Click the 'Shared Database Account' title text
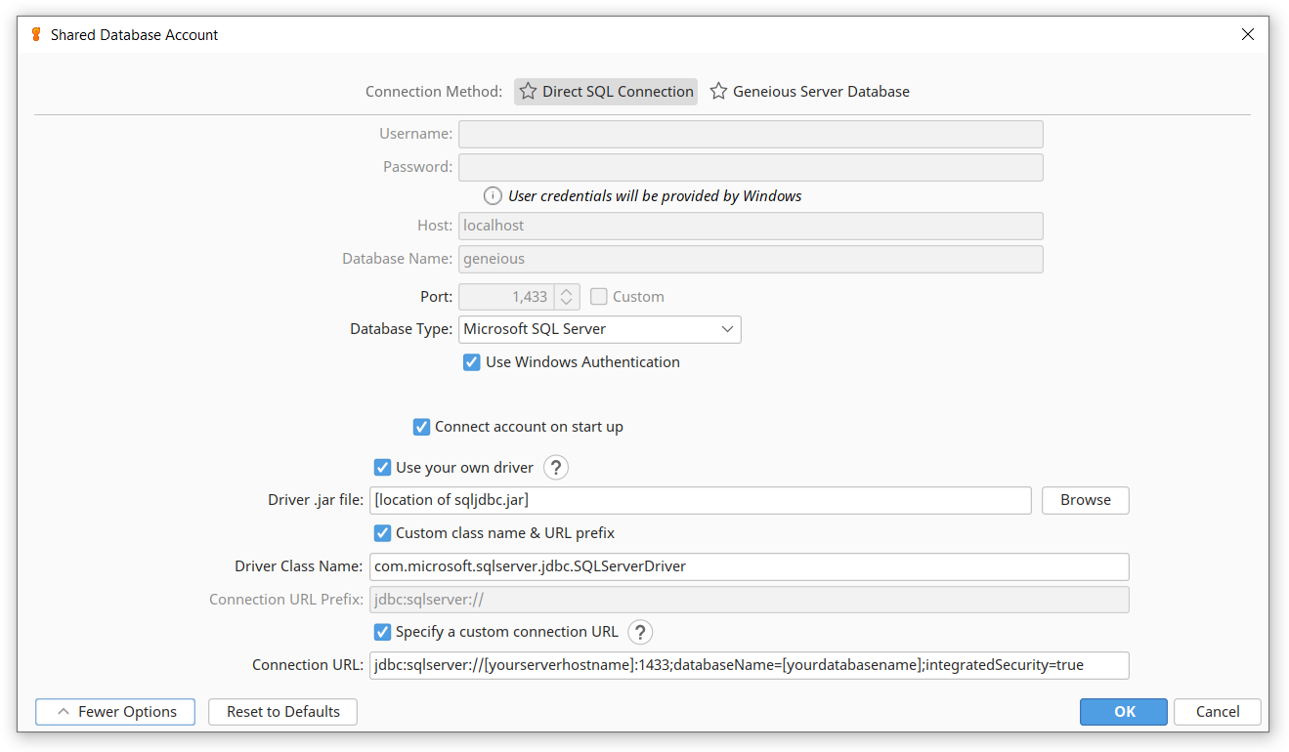Image resolution: width=1289 pixels, height=752 pixels. pyautogui.click(x=135, y=35)
